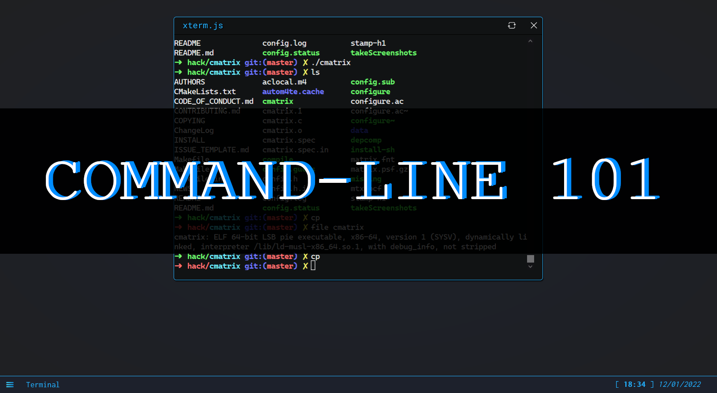Click the terminal scrollbar thumb
Viewport: 717px width, 393px height.
(x=530, y=259)
